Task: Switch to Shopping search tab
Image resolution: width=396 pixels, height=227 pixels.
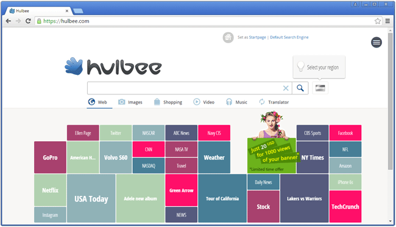Action: 168,102
